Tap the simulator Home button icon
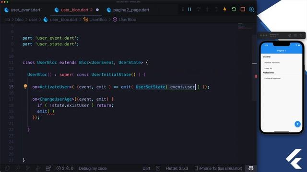 point(290,35)
